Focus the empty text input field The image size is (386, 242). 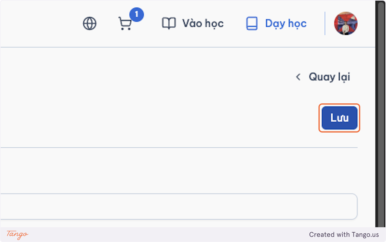pyautogui.click(x=179, y=206)
